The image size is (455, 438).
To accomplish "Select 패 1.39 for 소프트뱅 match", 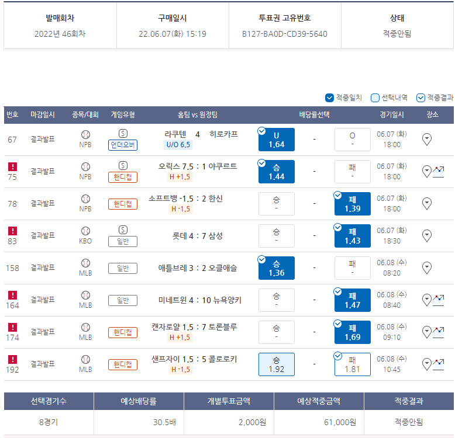I will 352,204.
